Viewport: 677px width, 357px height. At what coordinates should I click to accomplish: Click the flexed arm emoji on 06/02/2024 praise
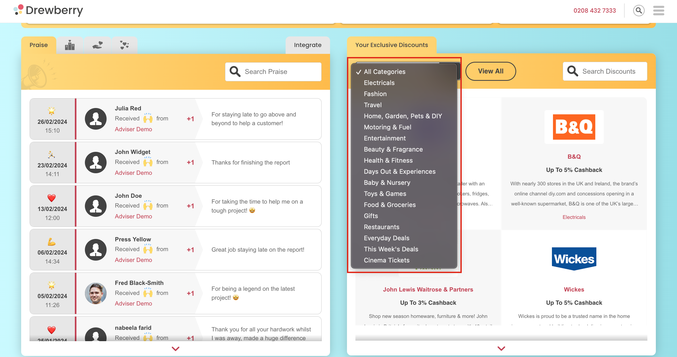pos(52,242)
